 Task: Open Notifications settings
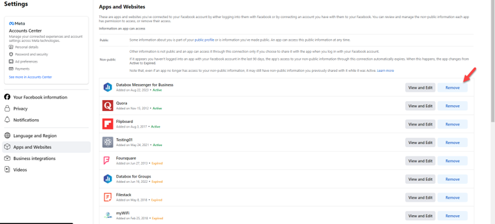point(26,120)
